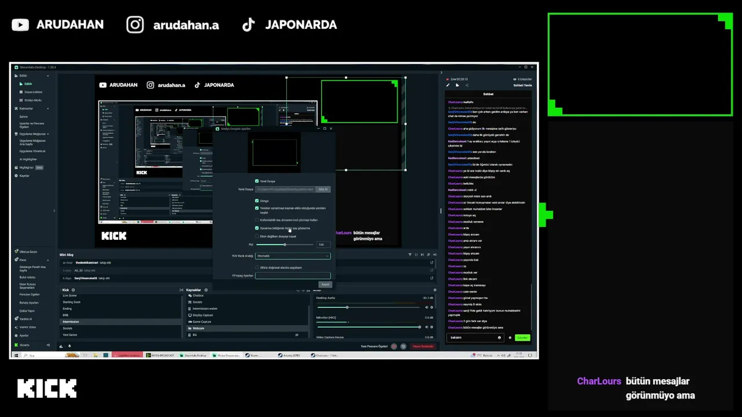Viewport: 742px width, 417px height.
Task: Collapse the Katmanlar sidebar section
Action: point(48,108)
